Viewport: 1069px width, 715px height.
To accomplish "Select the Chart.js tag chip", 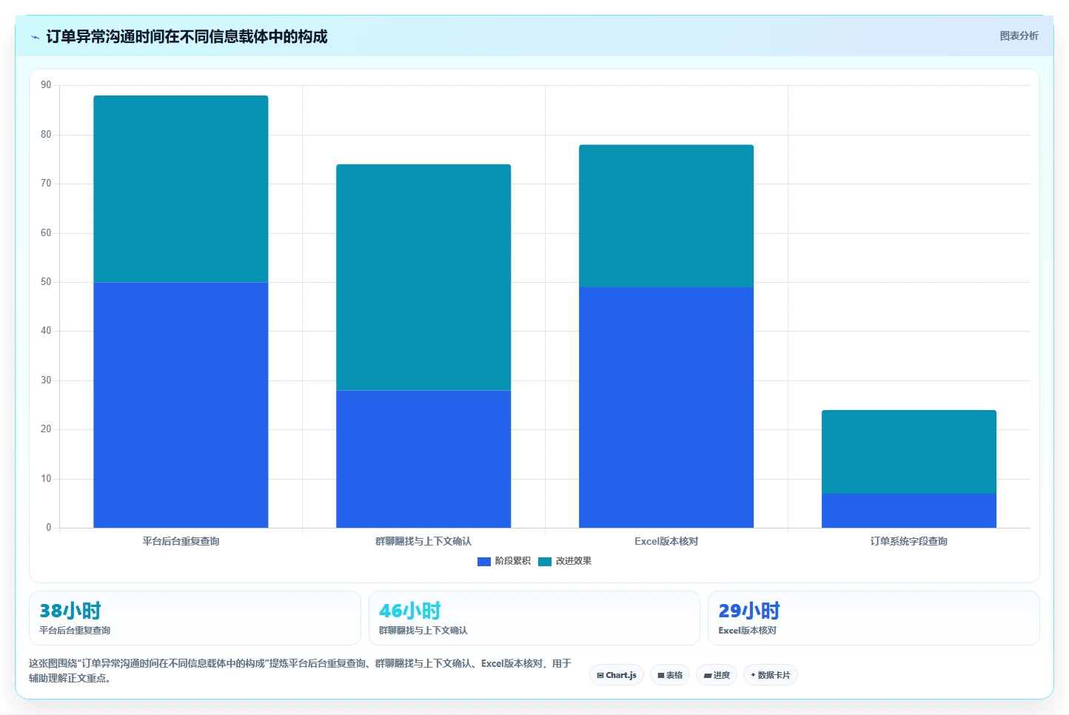I will 617,675.
